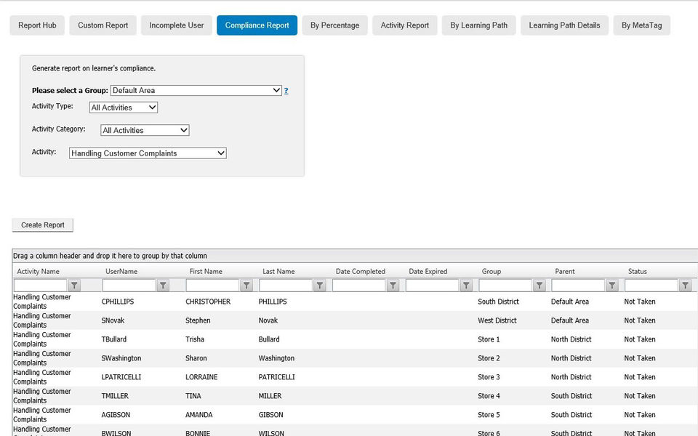Sort by the Group column header
Image resolution: width=698 pixels, height=436 pixels.
(x=492, y=271)
